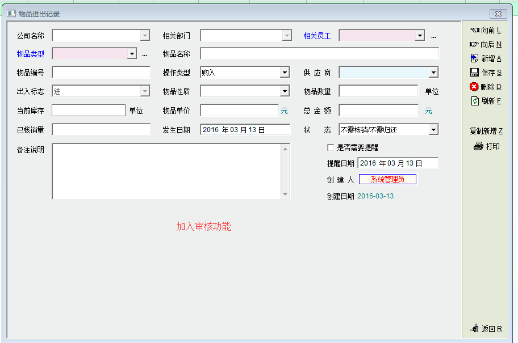Expand the 供应商 dropdown

point(433,73)
